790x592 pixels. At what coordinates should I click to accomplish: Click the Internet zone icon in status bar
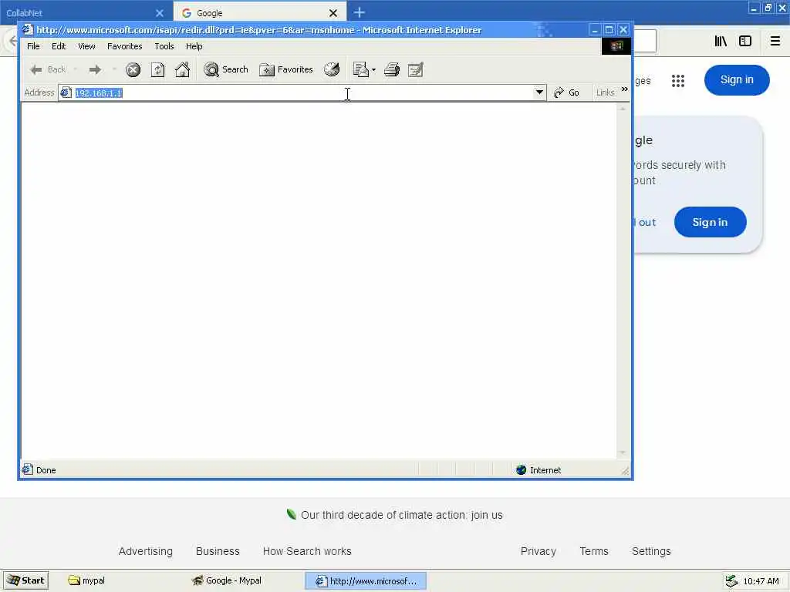click(522, 470)
